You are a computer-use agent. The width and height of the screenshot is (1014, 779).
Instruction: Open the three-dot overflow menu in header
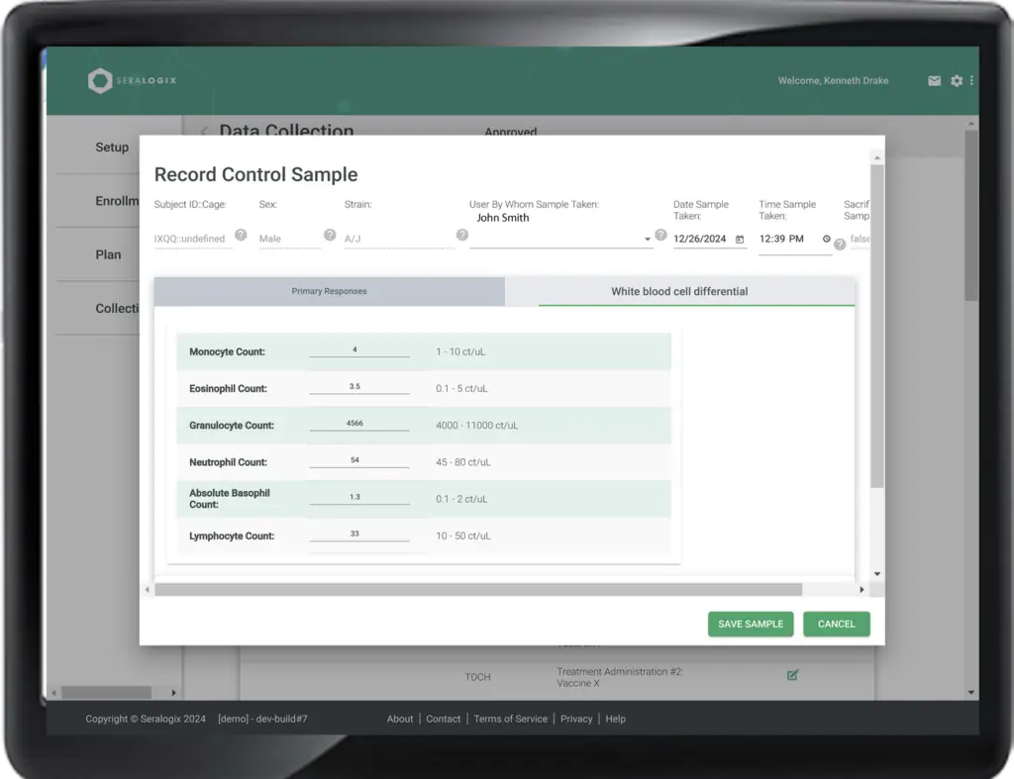point(971,81)
